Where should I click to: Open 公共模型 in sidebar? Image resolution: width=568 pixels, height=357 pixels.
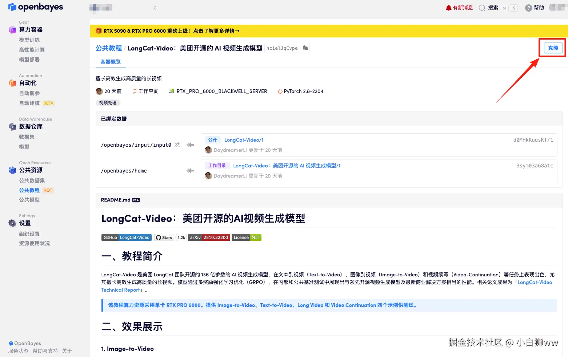pyautogui.click(x=29, y=200)
